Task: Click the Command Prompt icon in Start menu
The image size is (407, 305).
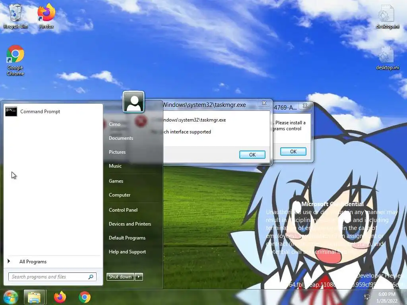Action: pos(11,112)
